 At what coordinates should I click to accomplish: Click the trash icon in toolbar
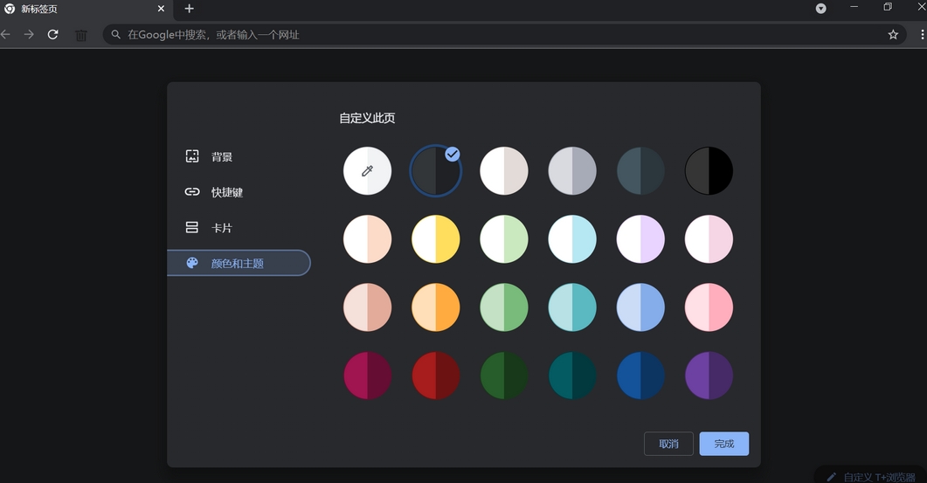click(80, 35)
